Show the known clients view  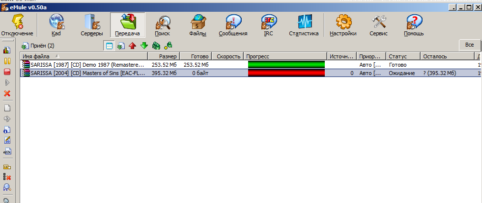[x=168, y=46]
